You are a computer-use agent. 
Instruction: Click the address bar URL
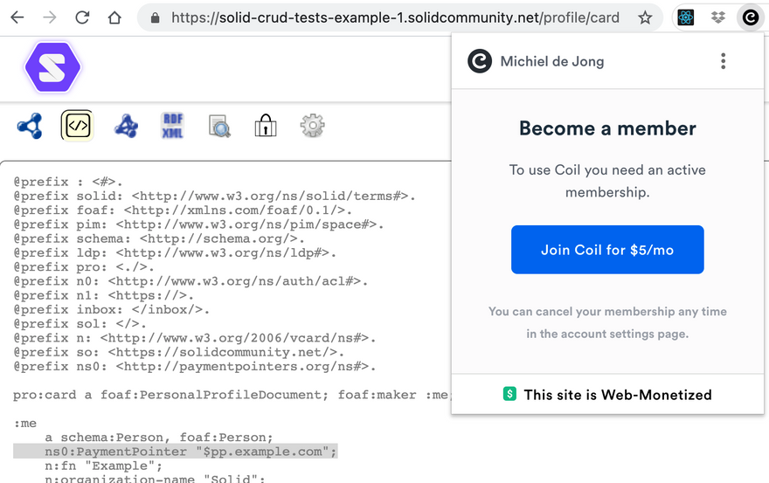point(395,17)
